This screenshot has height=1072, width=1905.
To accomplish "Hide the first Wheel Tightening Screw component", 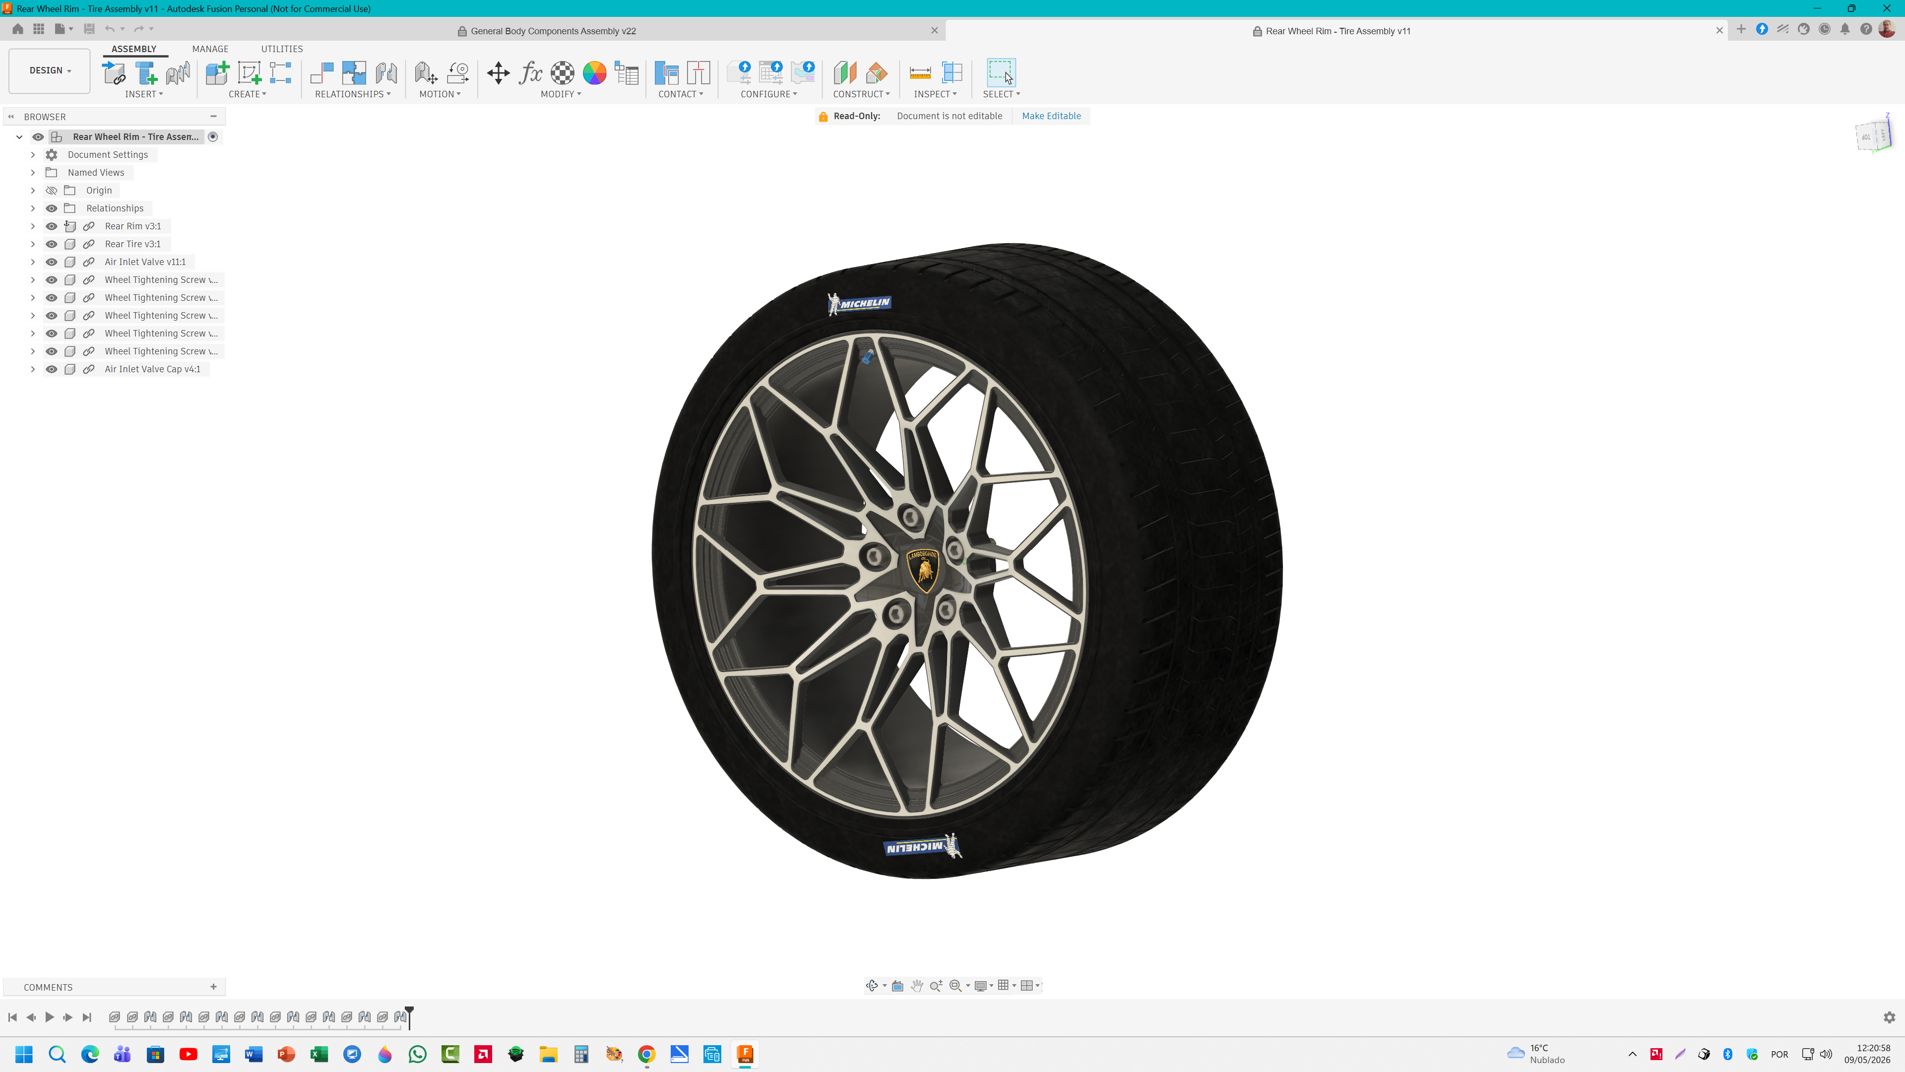I will click(x=51, y=279).
